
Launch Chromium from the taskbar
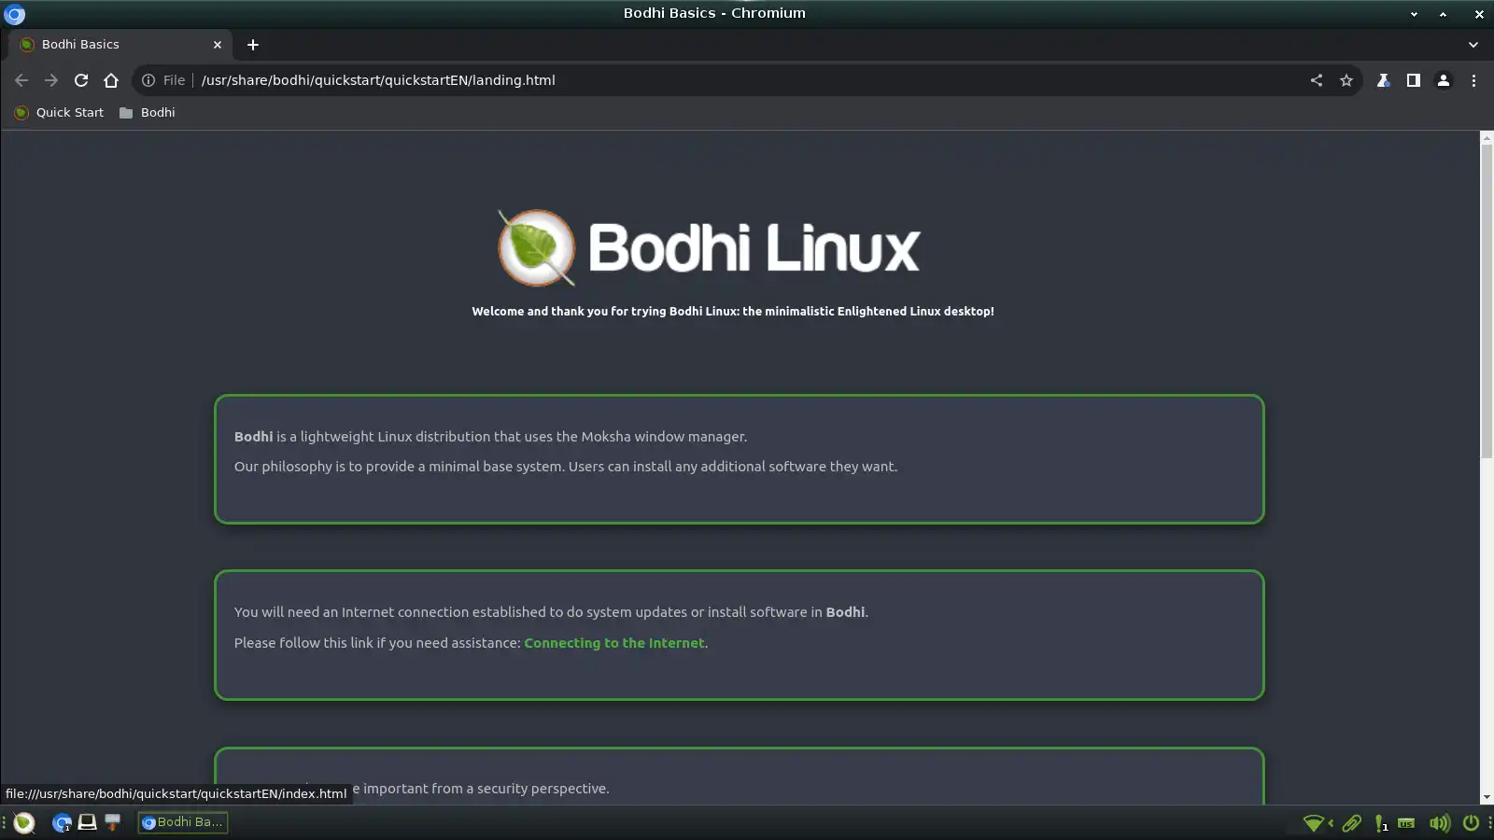[62, 822]
